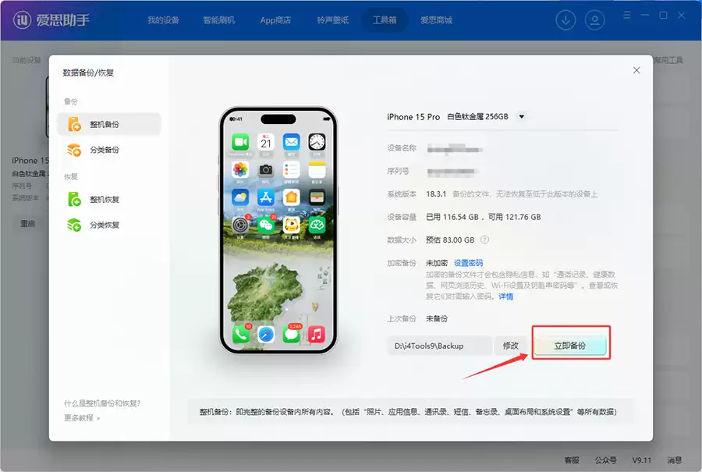The image size is (702, 472).
Task: Close the 数据备份/恢复 dialog
Action: 636,70
